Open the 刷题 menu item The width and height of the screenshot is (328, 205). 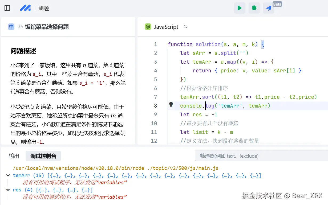43,8
